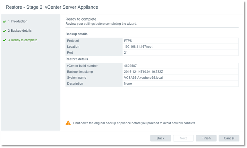
Task: Click the Backup details section heading
Action: pos(76,34)
